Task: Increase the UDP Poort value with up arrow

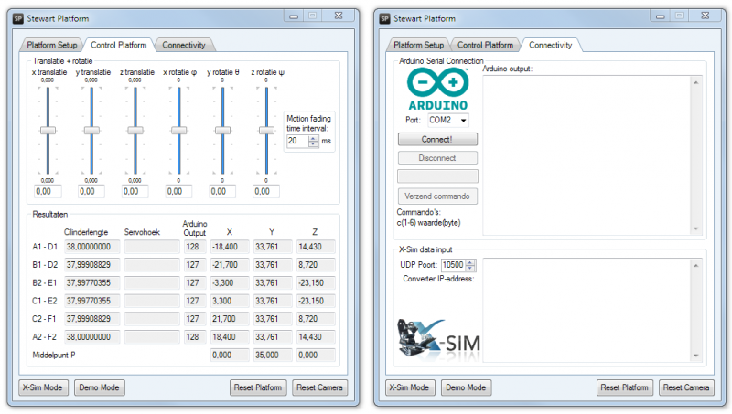Action: click(471, 261)
